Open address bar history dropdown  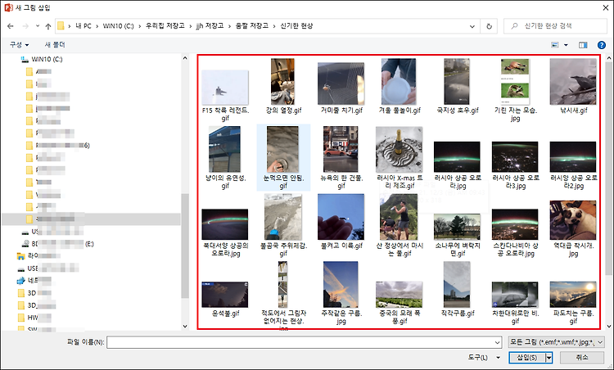click(472, 26)
